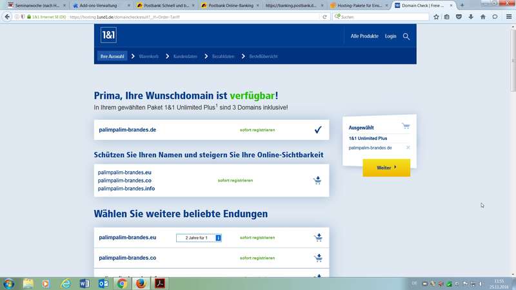Click the 1&1 logo in header
This screenshot has height=290, width=516.
pyautogui.click(x=108, y=36)
